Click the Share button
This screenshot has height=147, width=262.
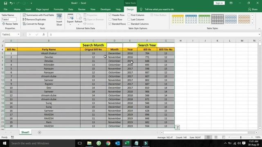coord(253,9)
